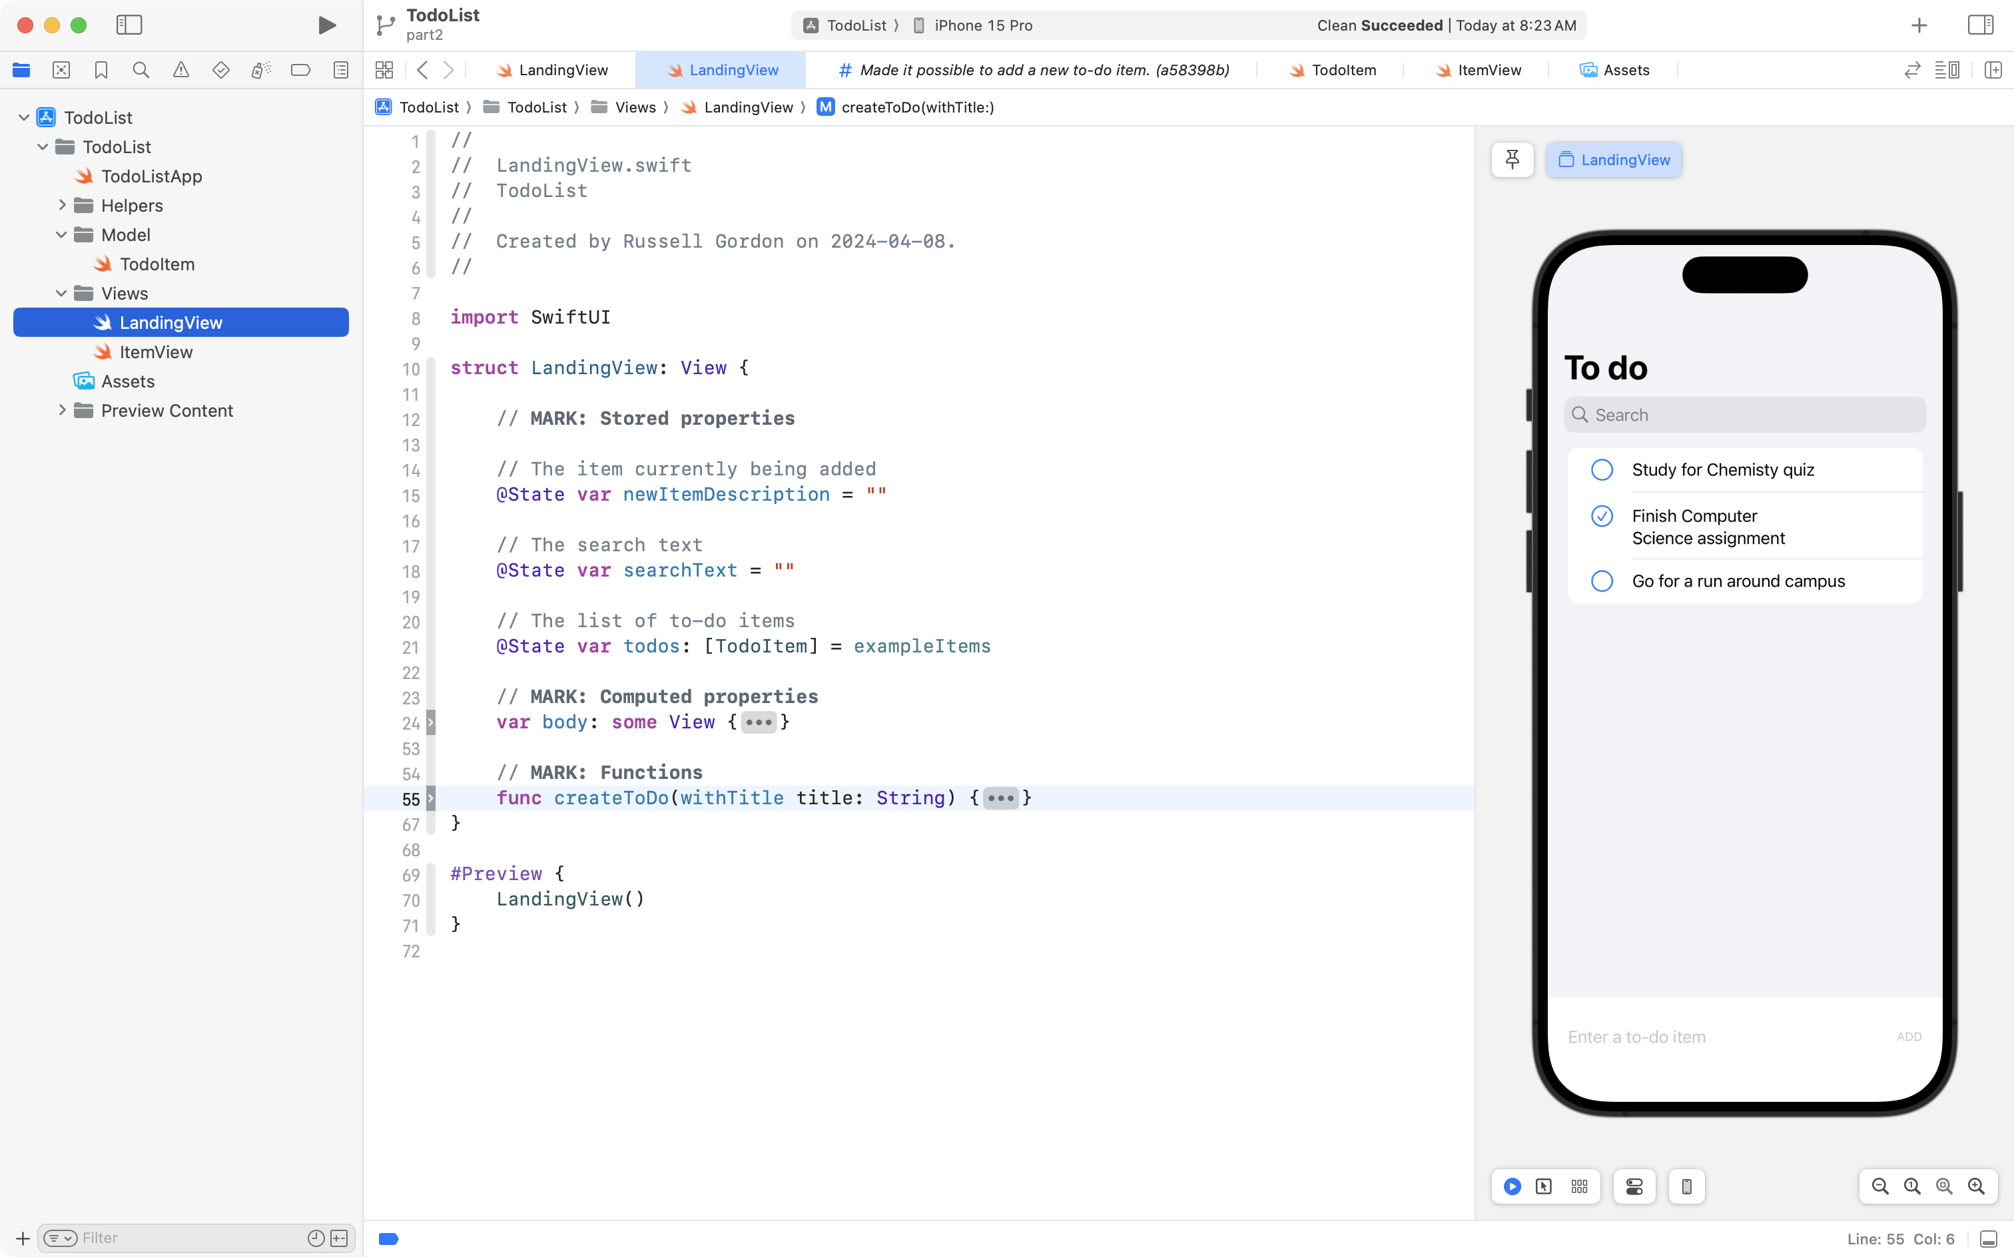Screen dimensions: 2014x1257
Task: Uncheck Finish Computer Science assignment
Action: [x=1602, y=516]
